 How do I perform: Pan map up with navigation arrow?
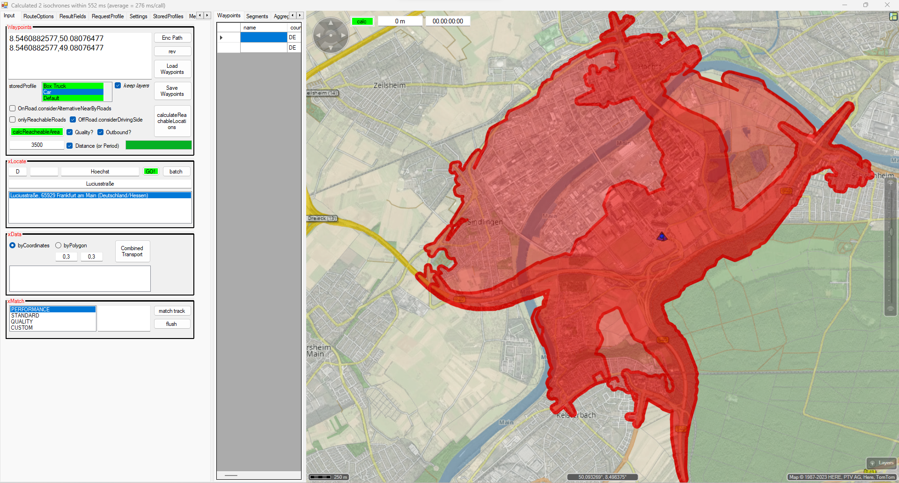click(331, 23)
